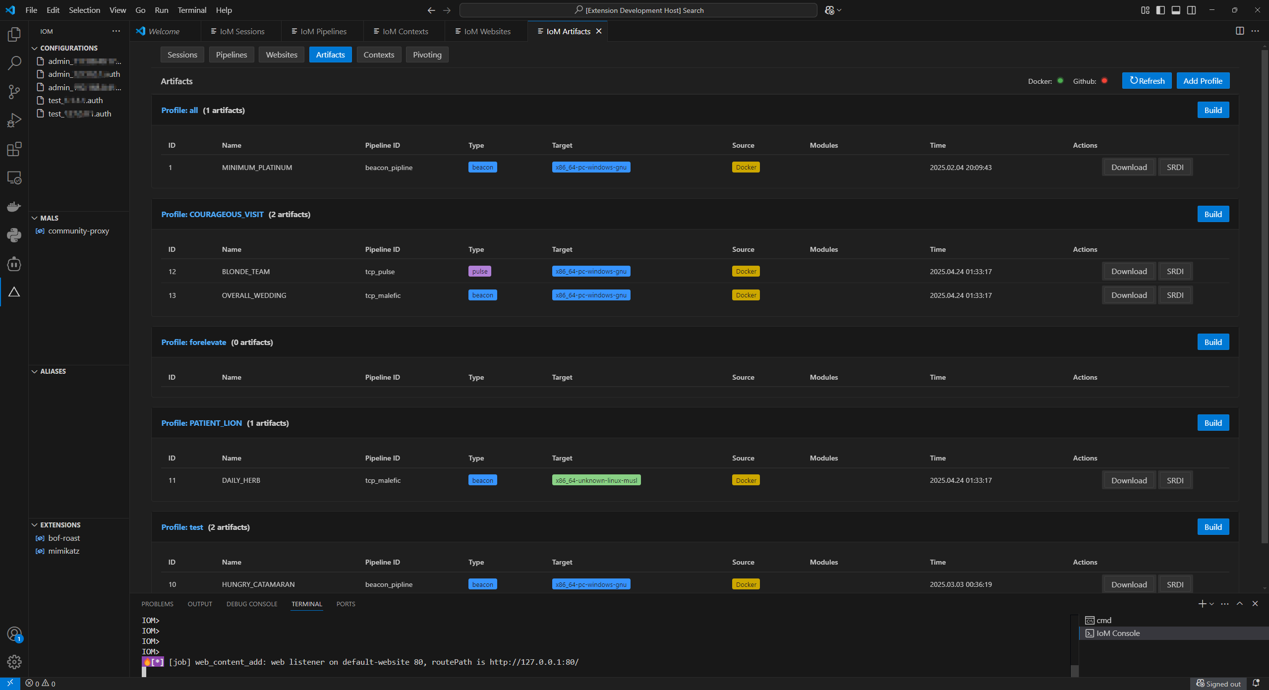The width and height of the screenshot is (1269, 690).
Task: Open the Search view
Action: click(x=14, y=63)
